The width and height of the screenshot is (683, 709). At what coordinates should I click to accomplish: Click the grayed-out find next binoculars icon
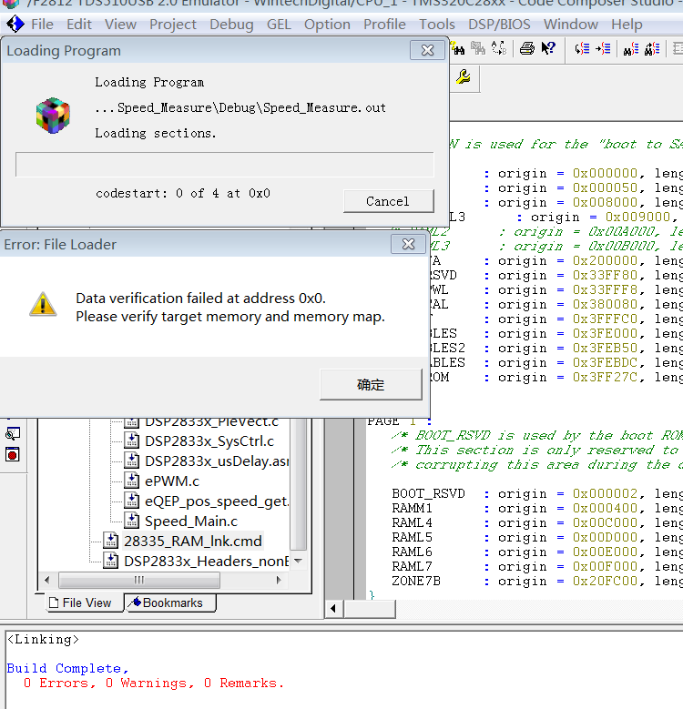pos(478,48)
